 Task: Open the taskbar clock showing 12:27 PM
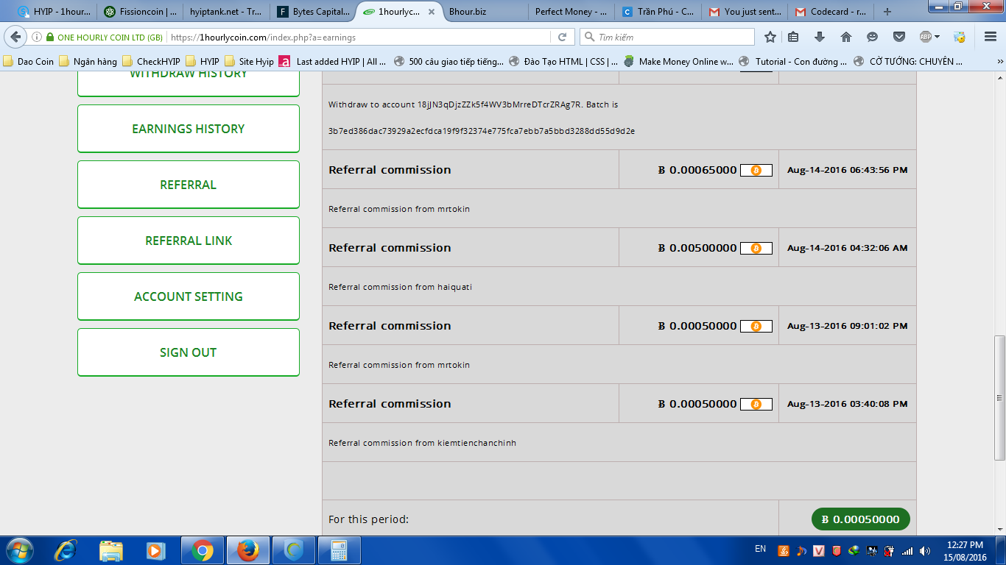pyautogui.click(x=965, y=550)
